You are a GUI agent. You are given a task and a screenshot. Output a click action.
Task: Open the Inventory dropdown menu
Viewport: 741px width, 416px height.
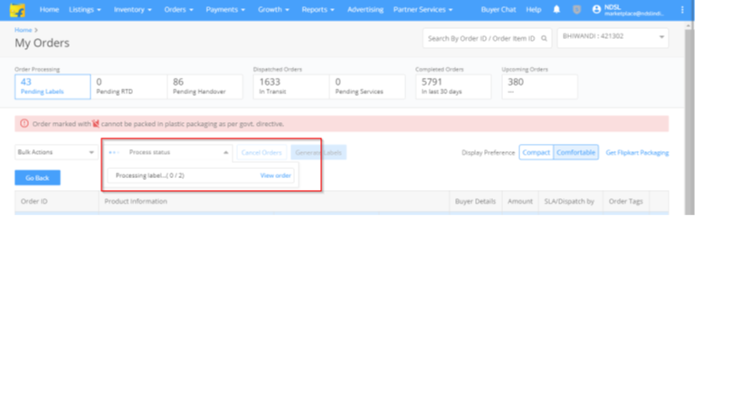click(132, 9)
